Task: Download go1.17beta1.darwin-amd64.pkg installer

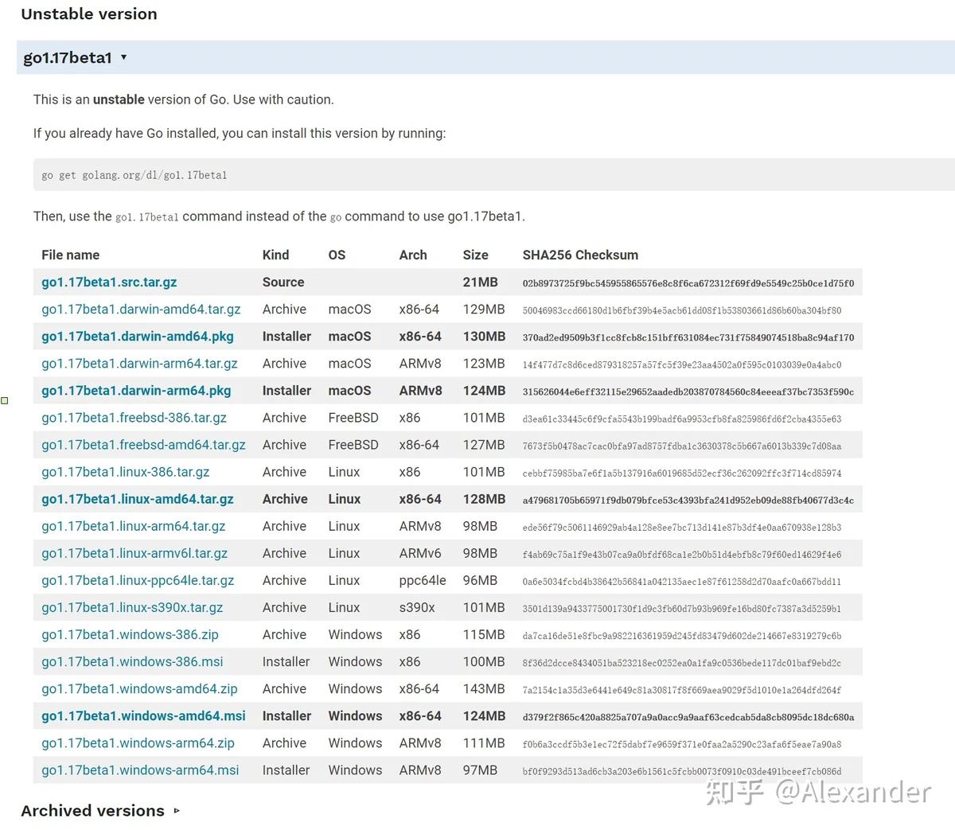Action: point(138,337)
